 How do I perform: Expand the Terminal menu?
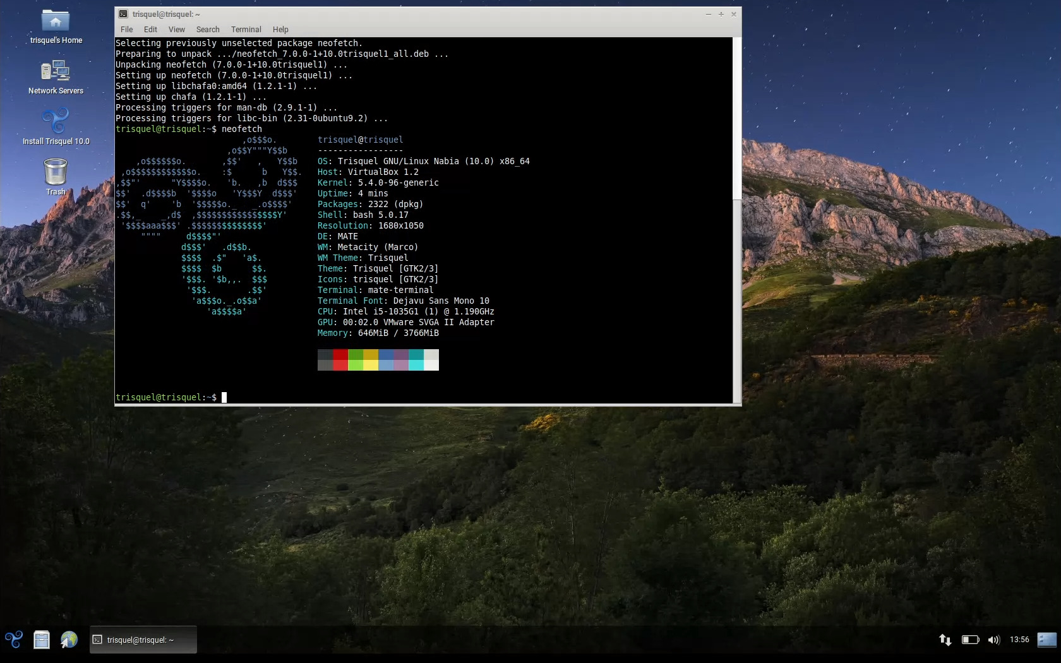click(x=246, y=30)
